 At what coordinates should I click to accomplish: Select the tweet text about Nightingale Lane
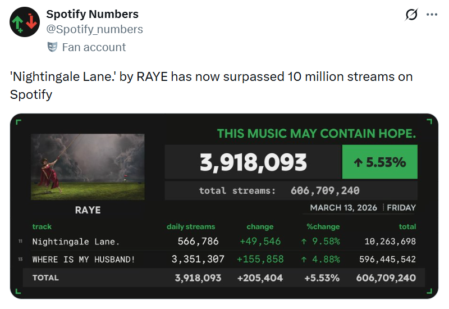(x=211, y=85)
